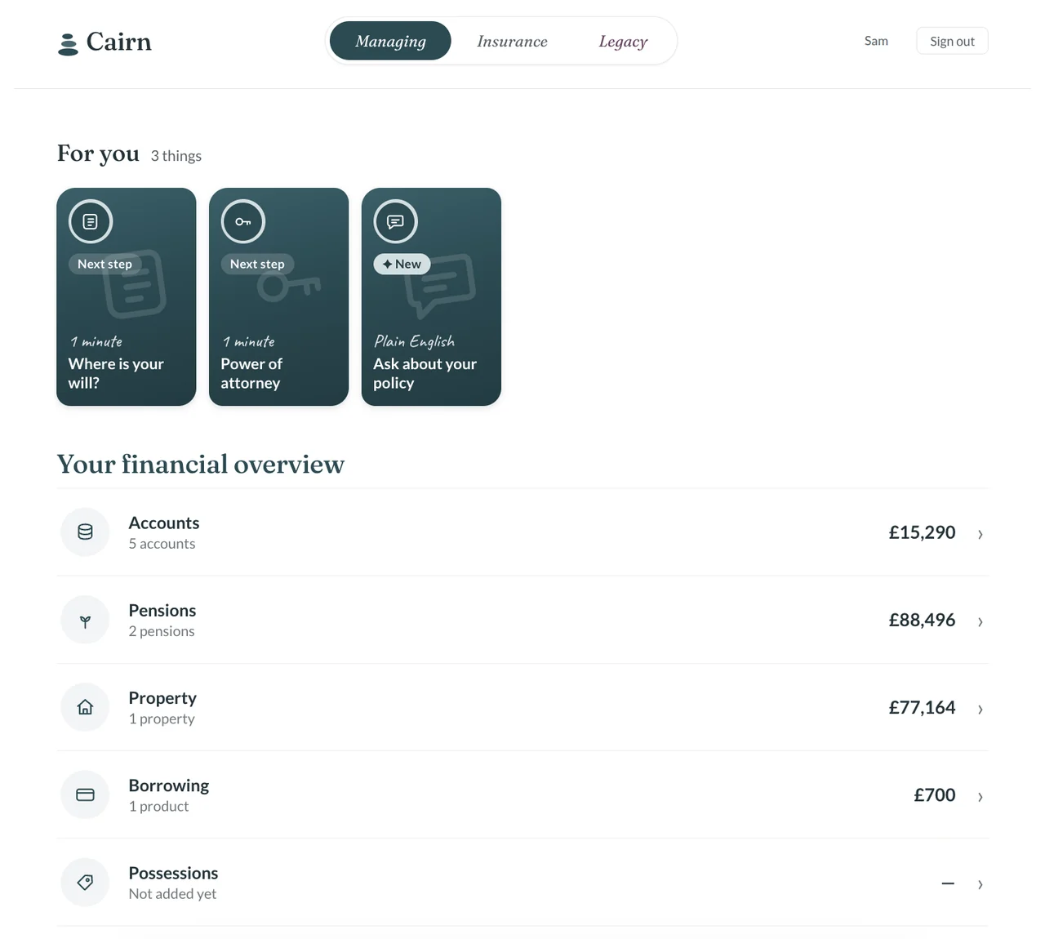Select the Managing tab
The width and height of the screenshot is (1045, 939).
[390, 41]
